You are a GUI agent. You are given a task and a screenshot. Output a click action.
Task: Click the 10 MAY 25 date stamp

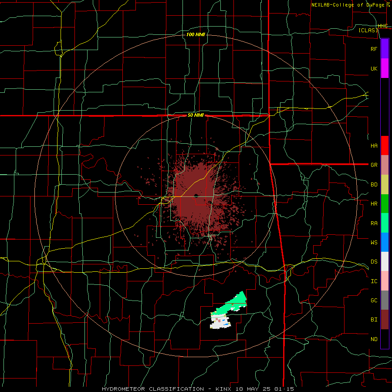tap(253, 389)
